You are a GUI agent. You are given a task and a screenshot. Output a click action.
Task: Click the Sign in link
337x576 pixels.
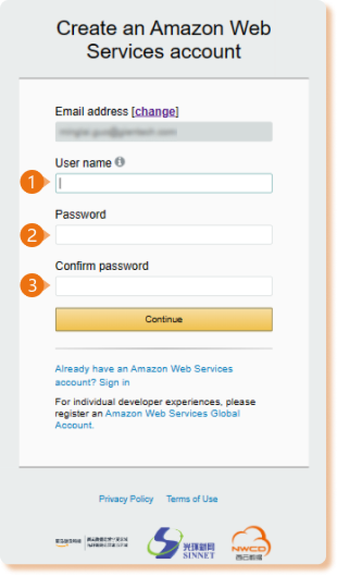pos(116,382)
